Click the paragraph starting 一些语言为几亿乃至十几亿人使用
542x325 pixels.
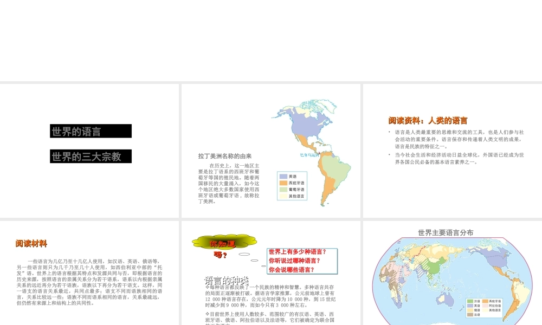[89, 282]
